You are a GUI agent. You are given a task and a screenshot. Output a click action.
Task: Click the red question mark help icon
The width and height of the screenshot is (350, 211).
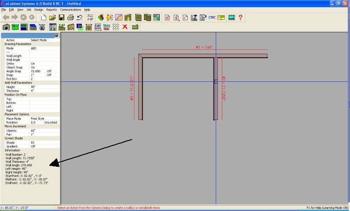click(241, 18)
